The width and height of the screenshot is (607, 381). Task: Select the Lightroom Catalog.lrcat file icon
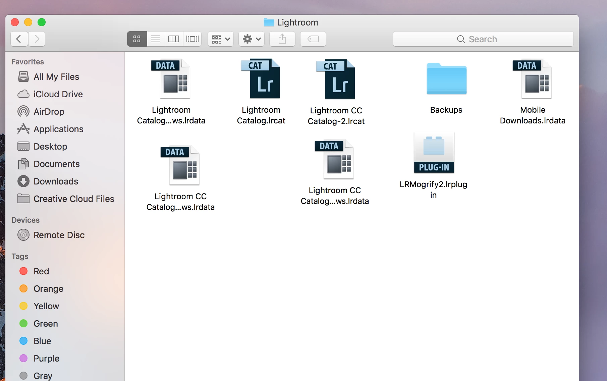click(x=261, y=79)
